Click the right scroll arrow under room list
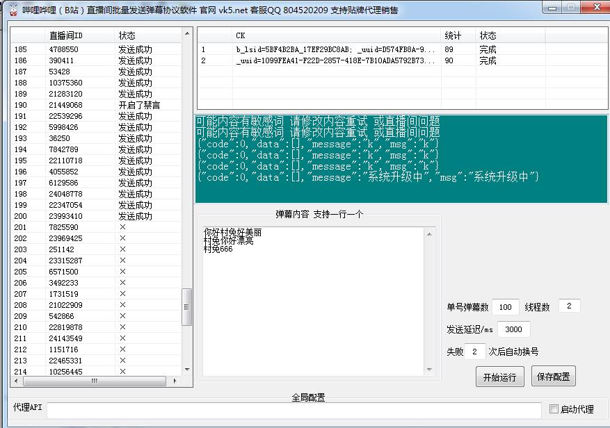The image size is (610, 428). pyautogui.click(x=177, y=381)
